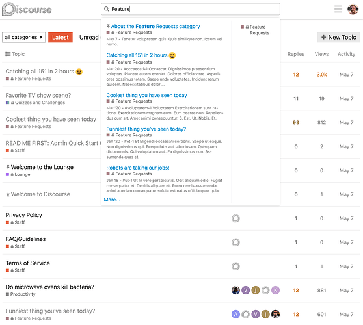Click the poster avatar on Privacy Policy row
Screen dimensions: 363x325
click(235, 218)
